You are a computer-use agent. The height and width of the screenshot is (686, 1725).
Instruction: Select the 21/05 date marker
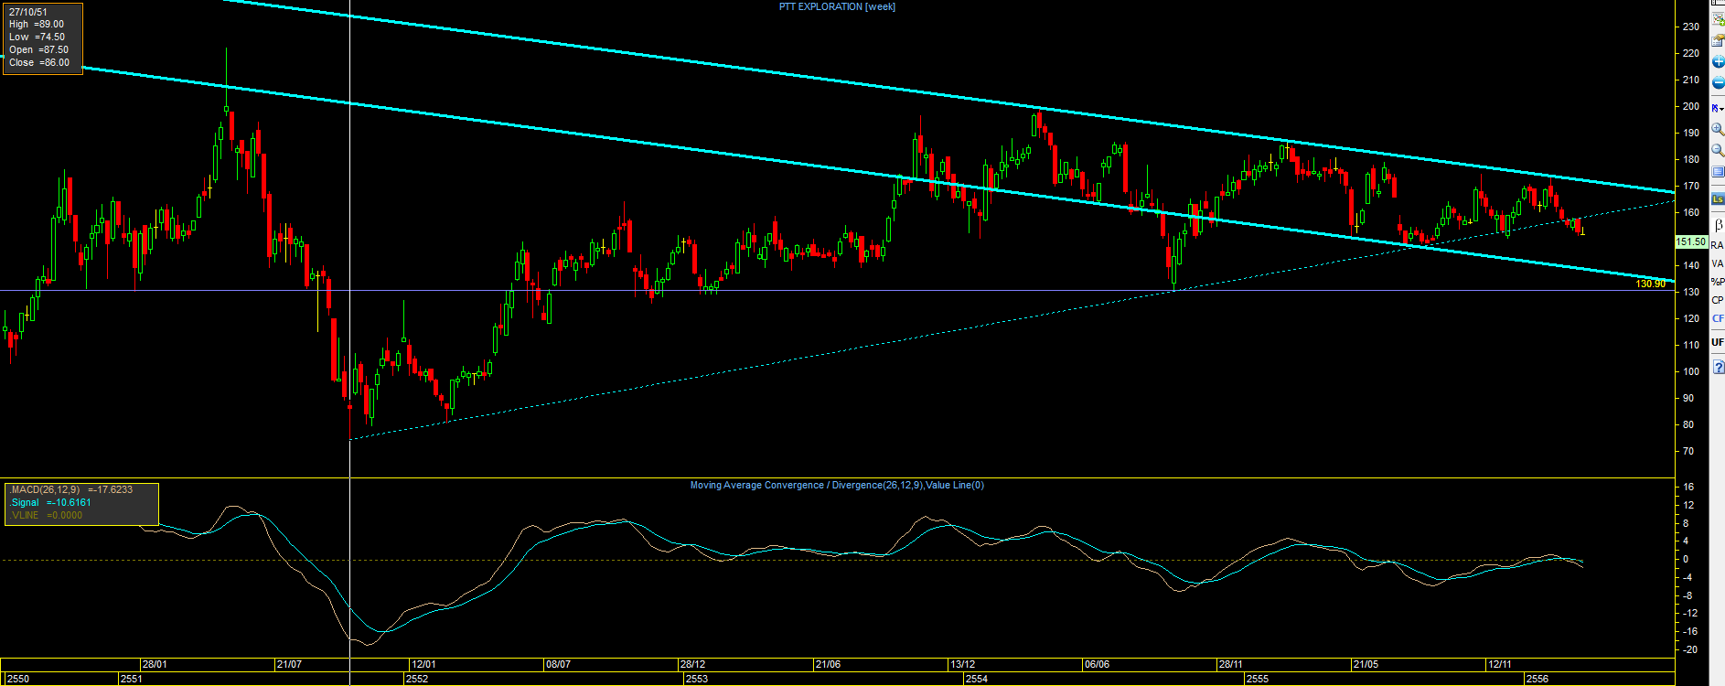pos(1366,664)
